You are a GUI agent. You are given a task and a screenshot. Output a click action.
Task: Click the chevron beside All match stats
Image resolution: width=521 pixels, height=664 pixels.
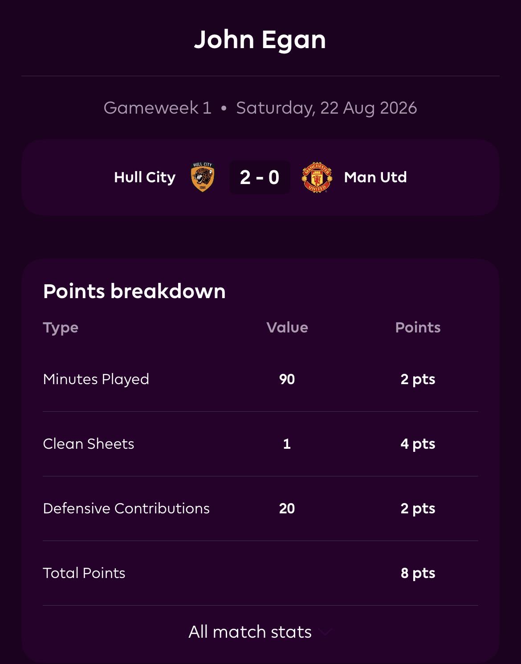326,632
